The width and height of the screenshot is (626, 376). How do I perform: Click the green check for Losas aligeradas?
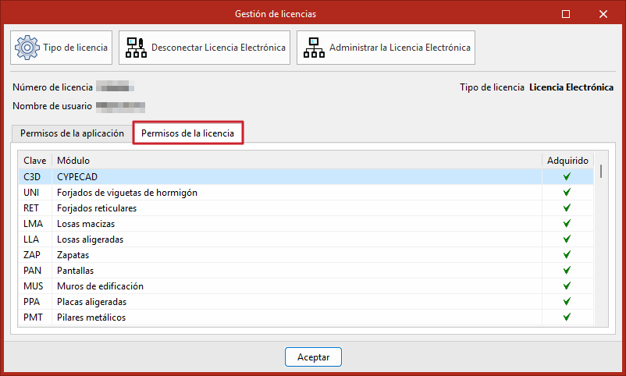tap(567, 239)
